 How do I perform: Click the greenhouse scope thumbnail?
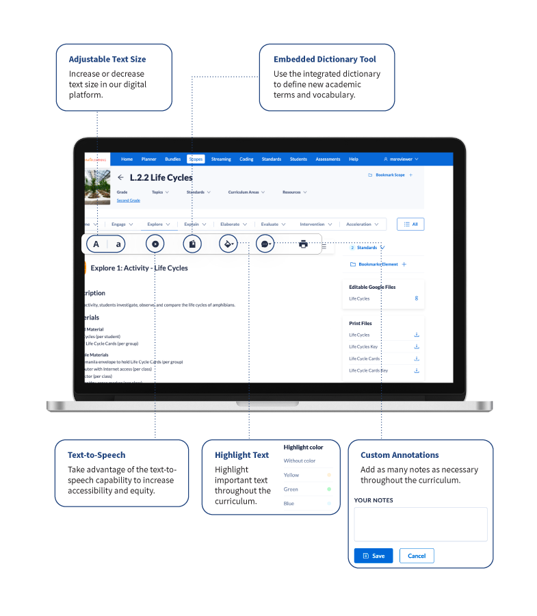click(97, 187)
